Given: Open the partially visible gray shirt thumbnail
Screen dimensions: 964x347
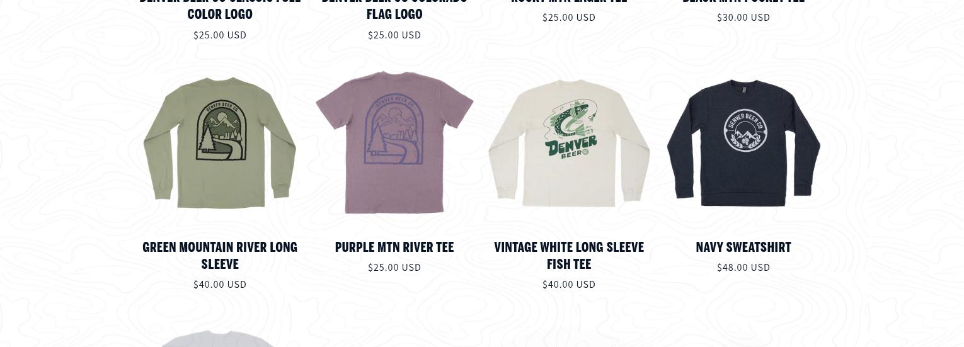Looking at the screenshot, I should pyautogui.click(x=220, y=338).
